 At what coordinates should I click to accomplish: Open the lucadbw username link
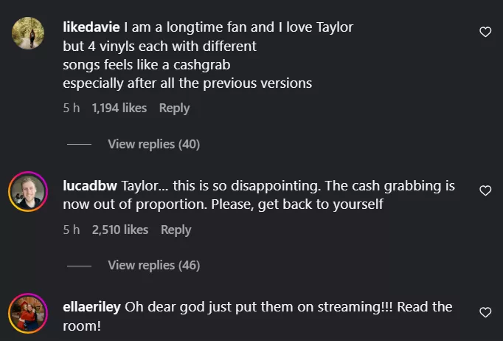click(x=90, y=185)
